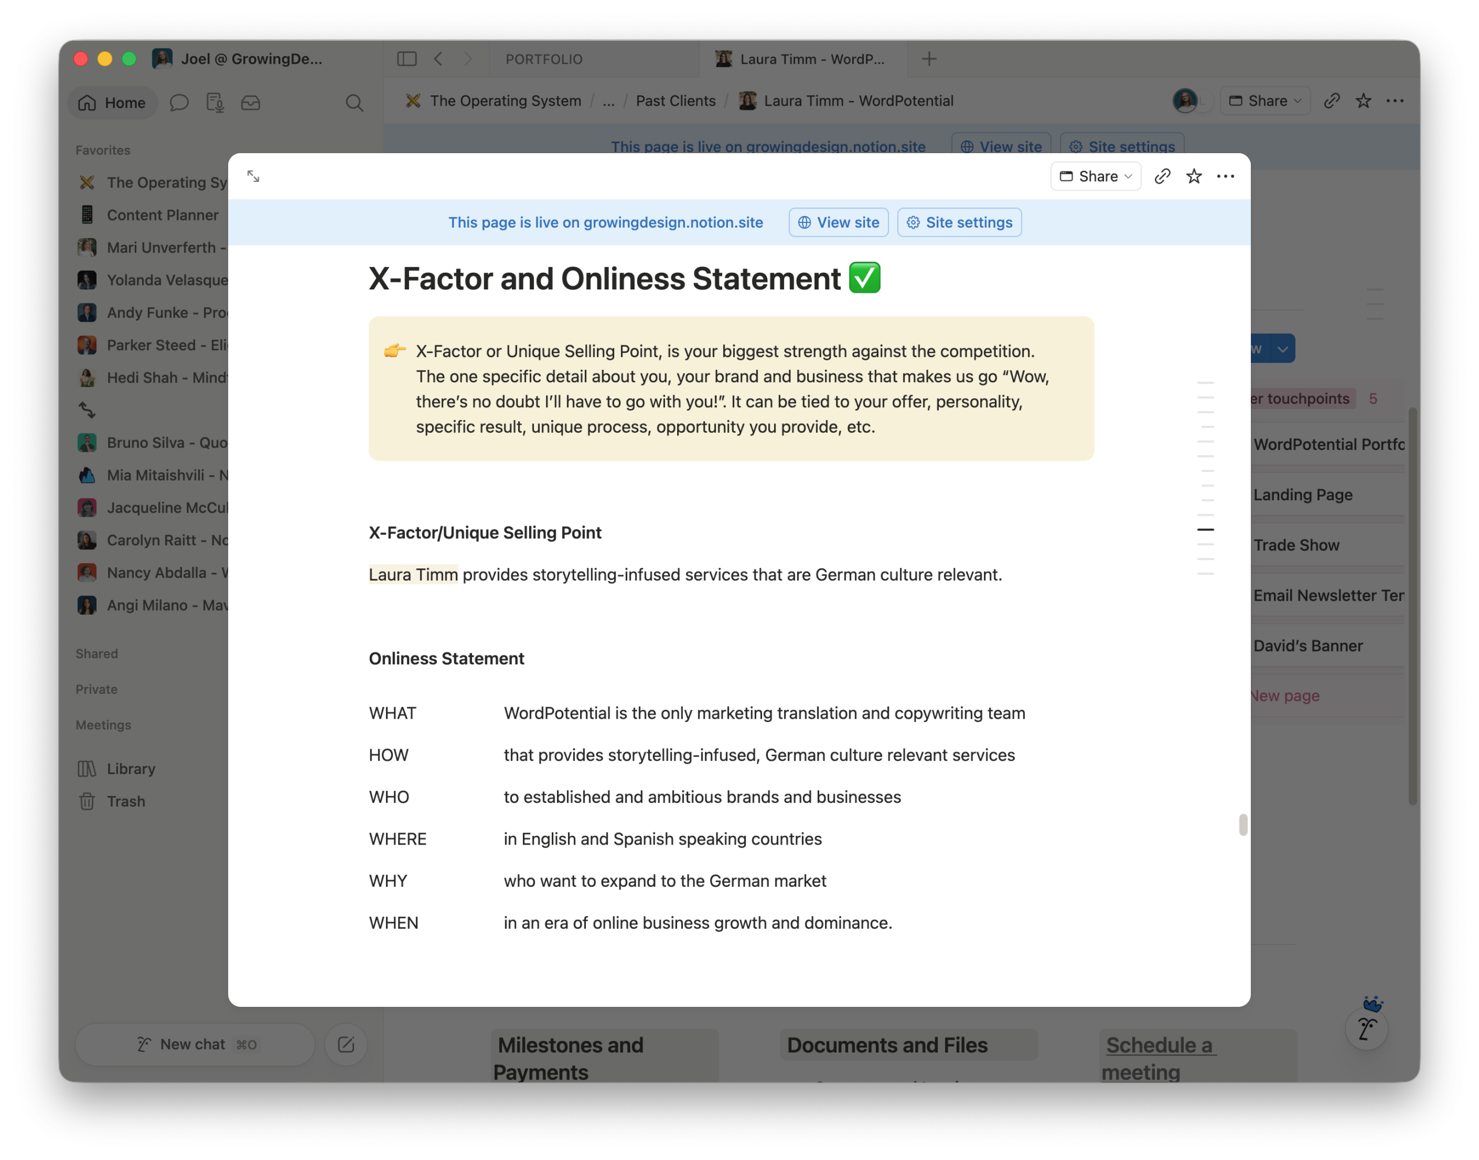Open Site settings in the modal banner

tap(959, 223)
